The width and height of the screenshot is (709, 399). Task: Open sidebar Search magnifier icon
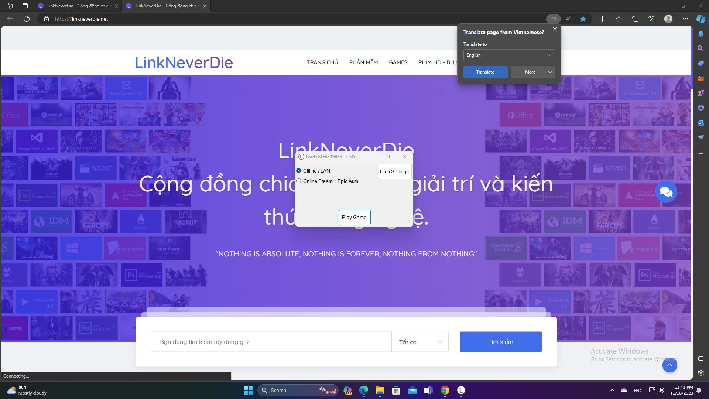click(x=701, y=48)
